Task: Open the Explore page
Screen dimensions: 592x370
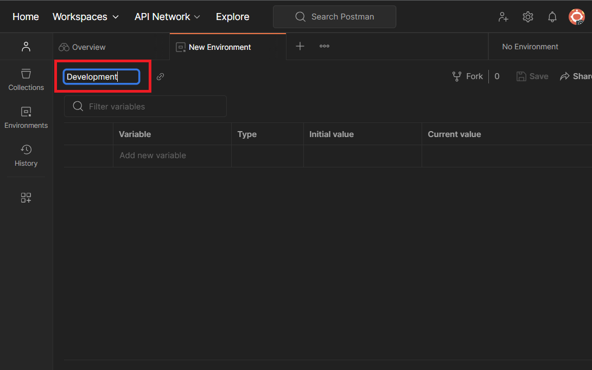Action: 233,17
